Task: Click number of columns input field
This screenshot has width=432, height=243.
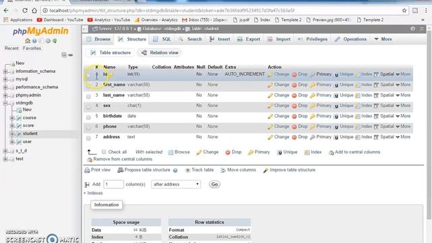Action: tap(113, 184)
